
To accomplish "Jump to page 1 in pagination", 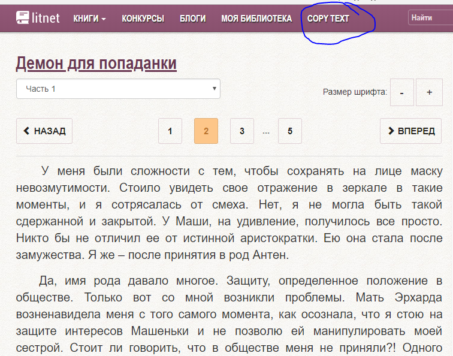I will [x=170, y=131].
